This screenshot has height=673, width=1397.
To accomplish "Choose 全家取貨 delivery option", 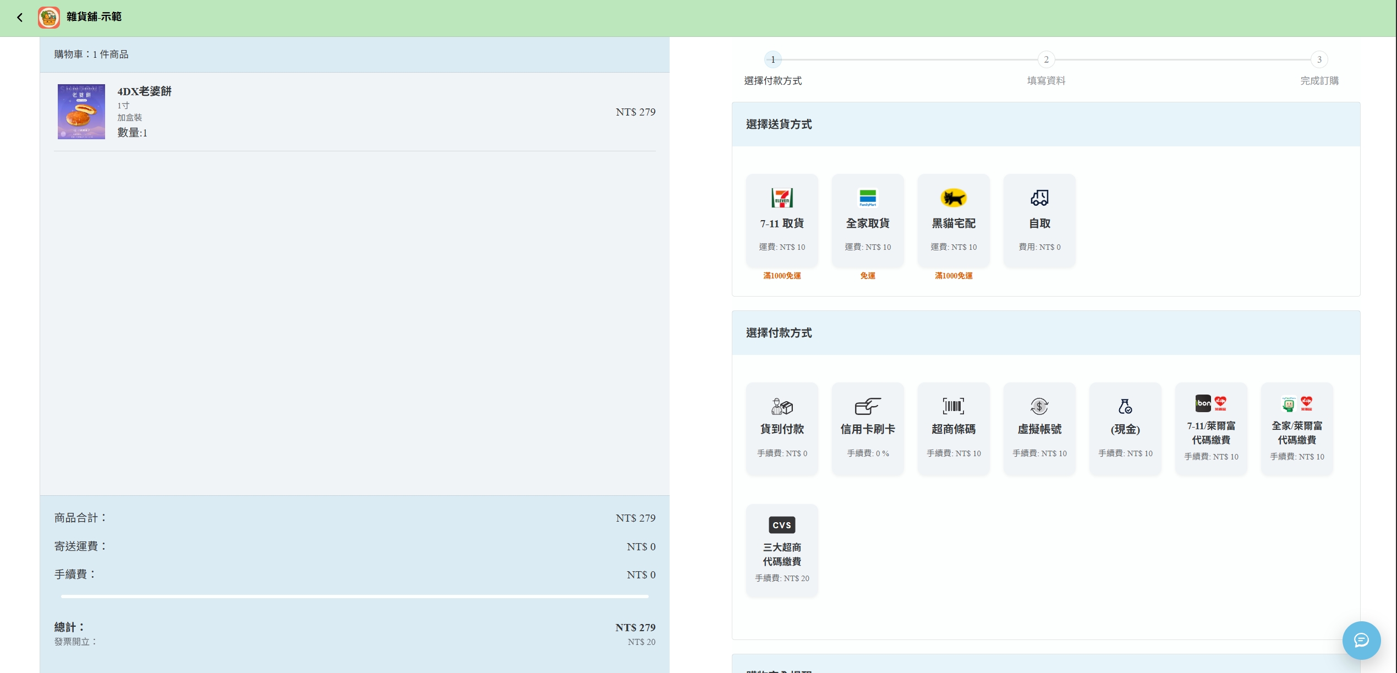I will [x=868, y=220].
